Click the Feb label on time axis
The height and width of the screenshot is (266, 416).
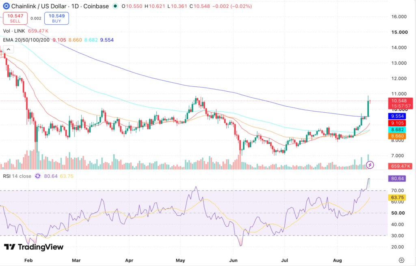pos(28,260)
